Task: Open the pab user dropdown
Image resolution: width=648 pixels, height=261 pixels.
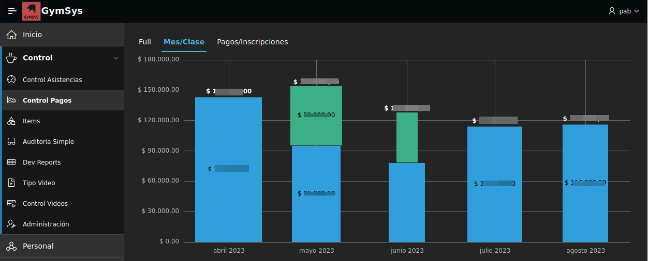Action: pyautogui.click(x=624, y=11)
